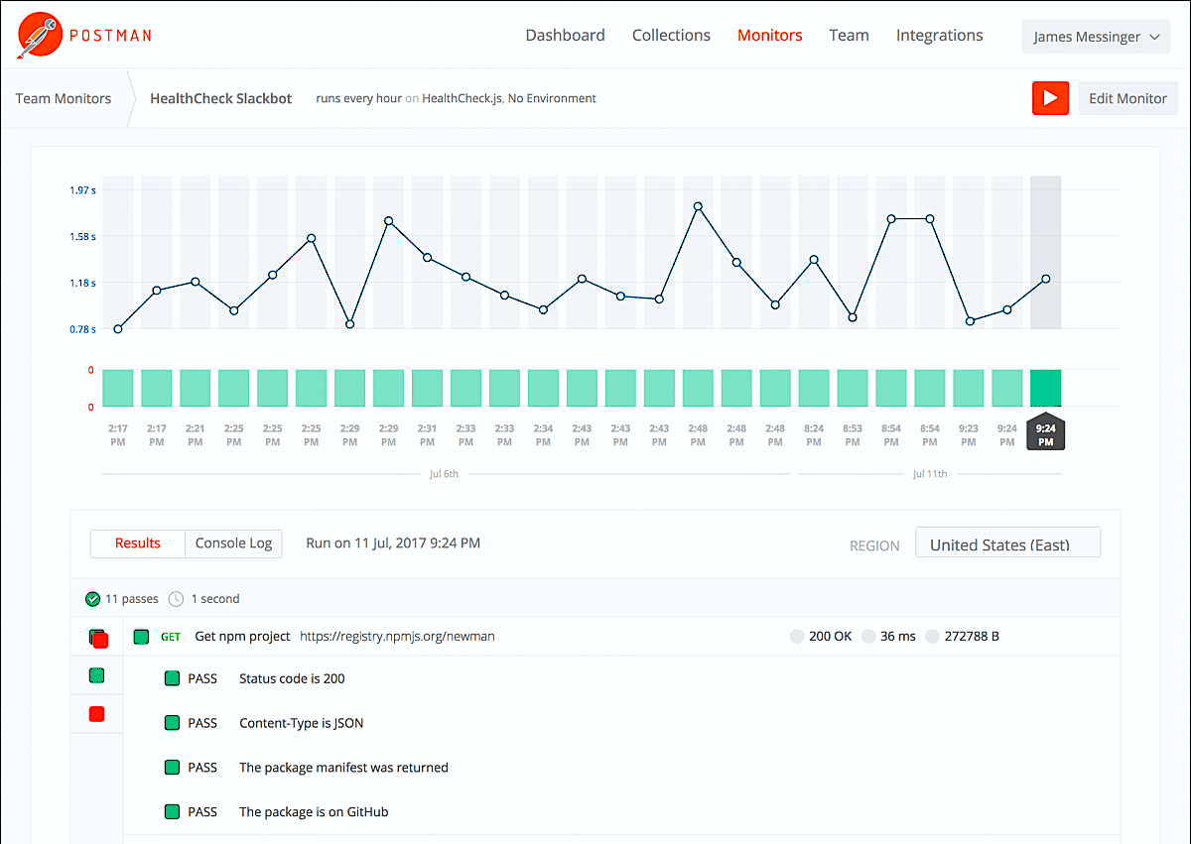Click the green square beside Content-Type is JSON
The height and width of the screenshot is (844, 1191).
pyautogui.click(x=172, y=723)
